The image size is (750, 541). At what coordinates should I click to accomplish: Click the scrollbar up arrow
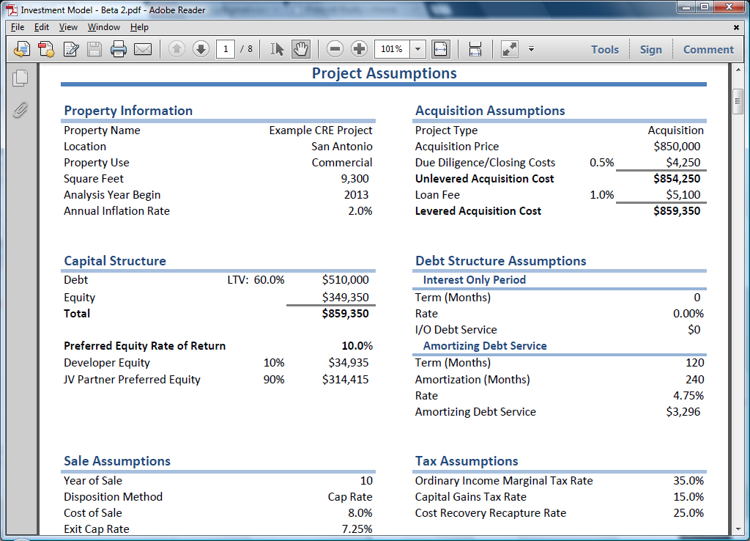click(x=737, y=70)
